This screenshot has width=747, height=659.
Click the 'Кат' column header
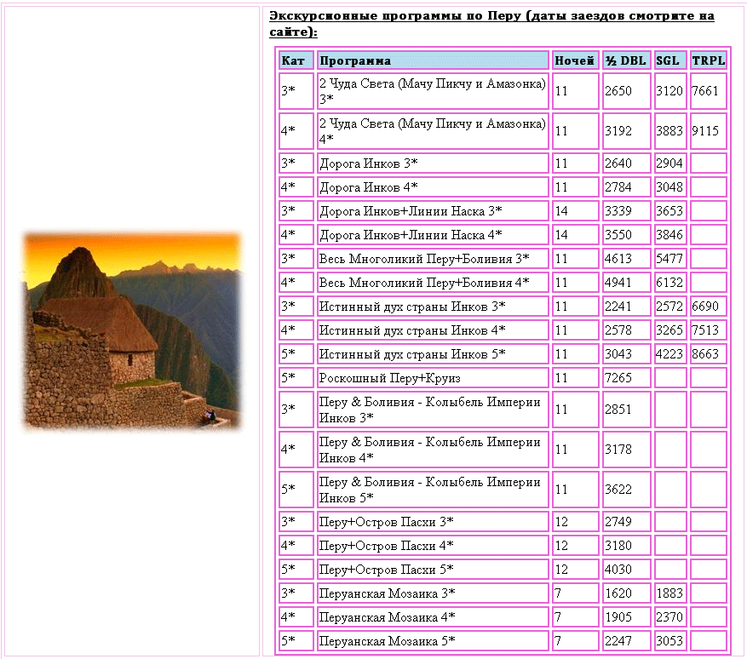[296, 60]
